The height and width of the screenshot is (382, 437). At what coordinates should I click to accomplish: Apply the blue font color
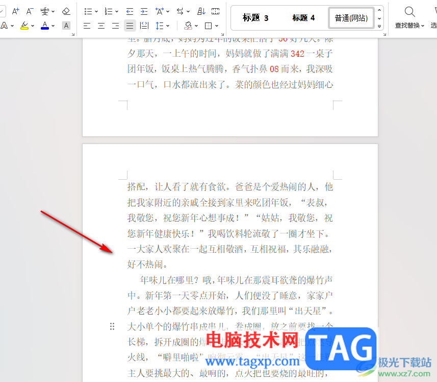coord(45,26)
